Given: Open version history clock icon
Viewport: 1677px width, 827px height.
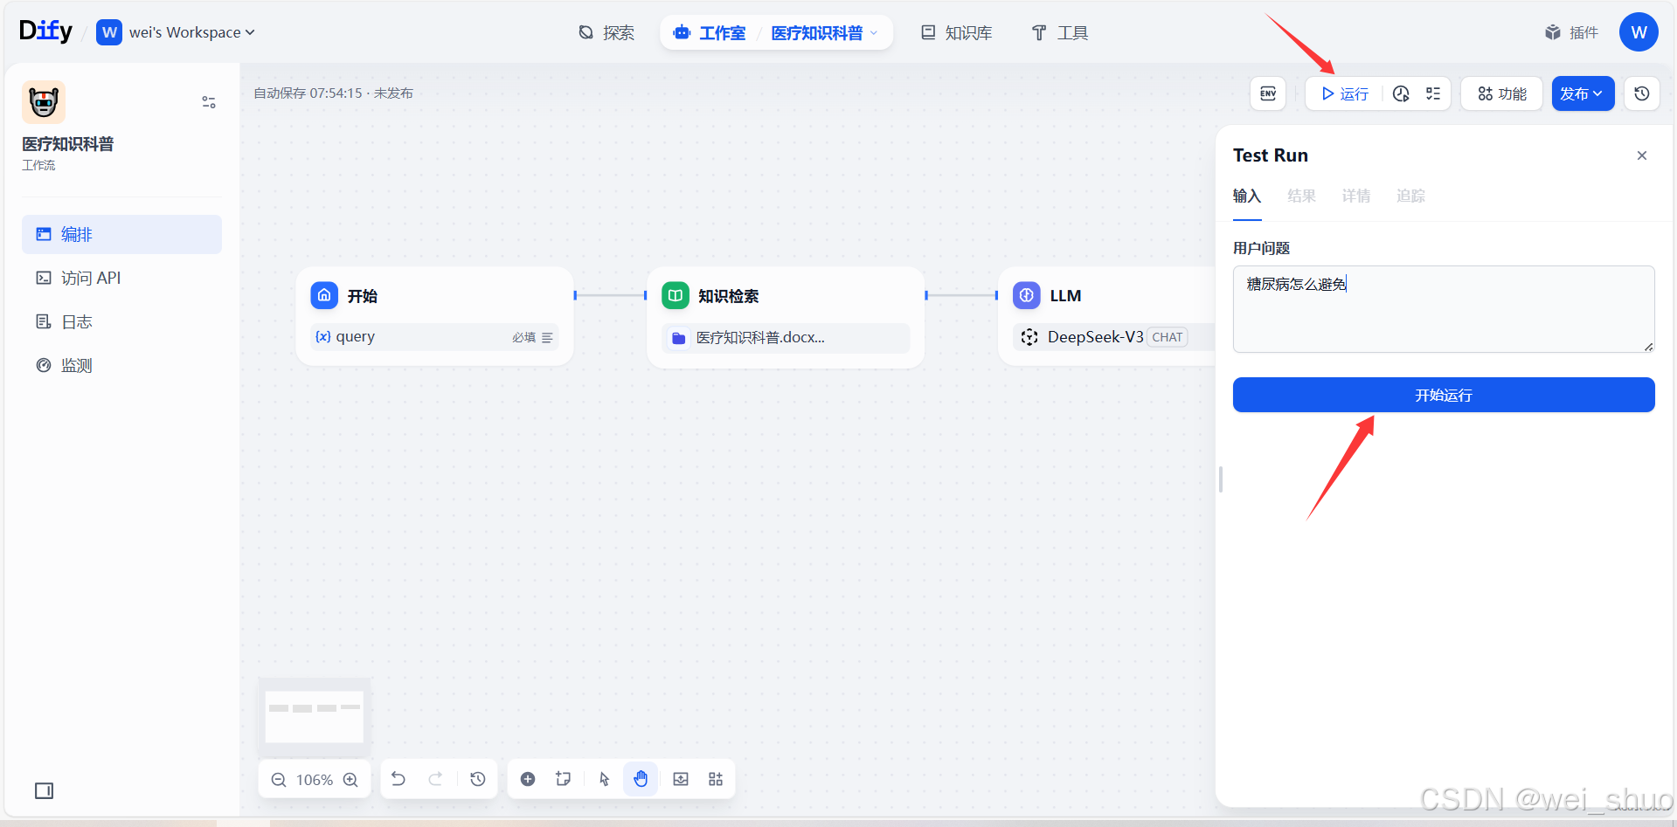Looking at the screenshot, I should click(1641, 93).
